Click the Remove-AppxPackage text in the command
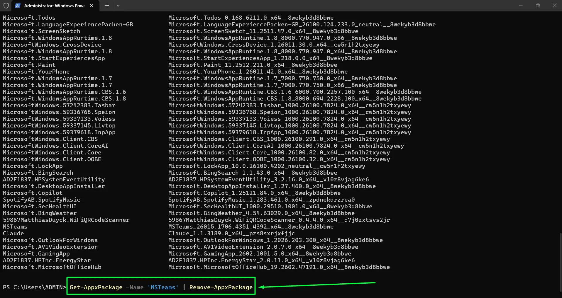 (x=221, y=287)
